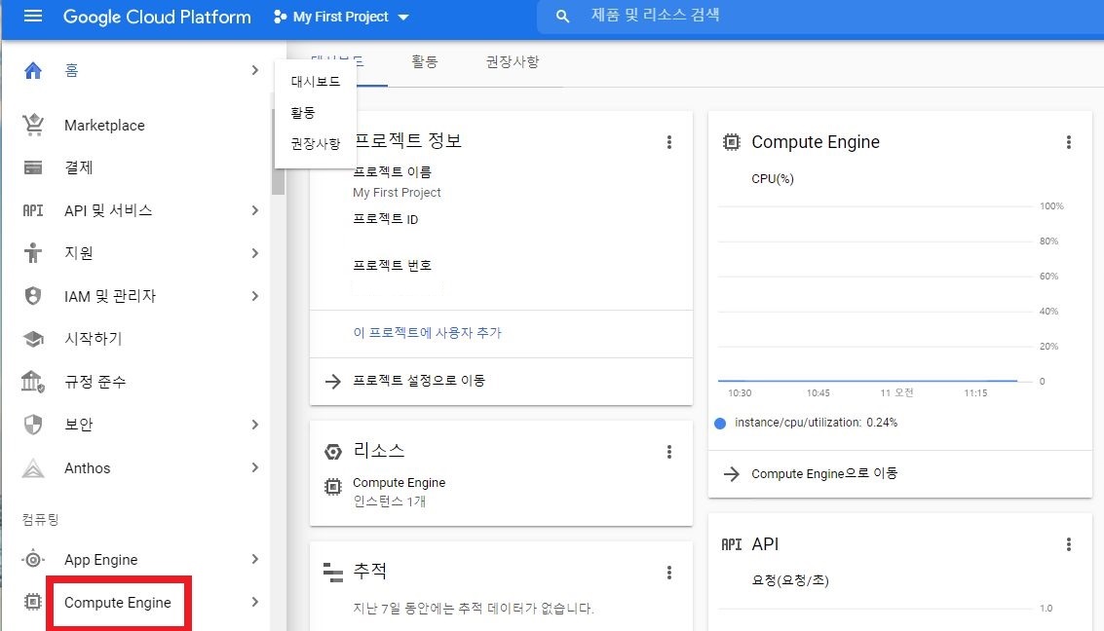Click the Anthos triangle icon
1104x631 pixels.
pyautogui.click(x=33, y=467)
